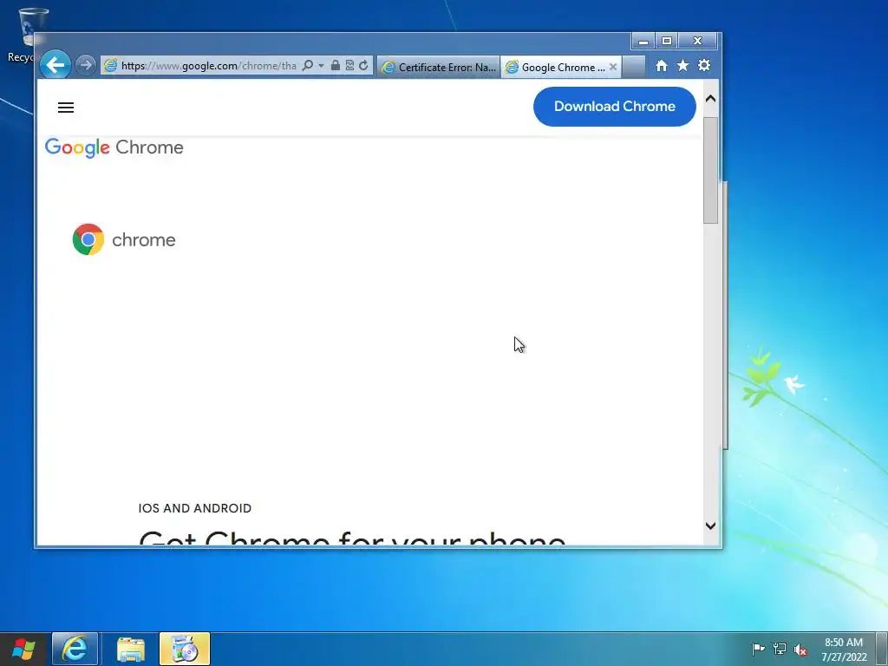Click the network status tray icon
Image resolution: width=888 pixels, height=666 pixels.
780,649
